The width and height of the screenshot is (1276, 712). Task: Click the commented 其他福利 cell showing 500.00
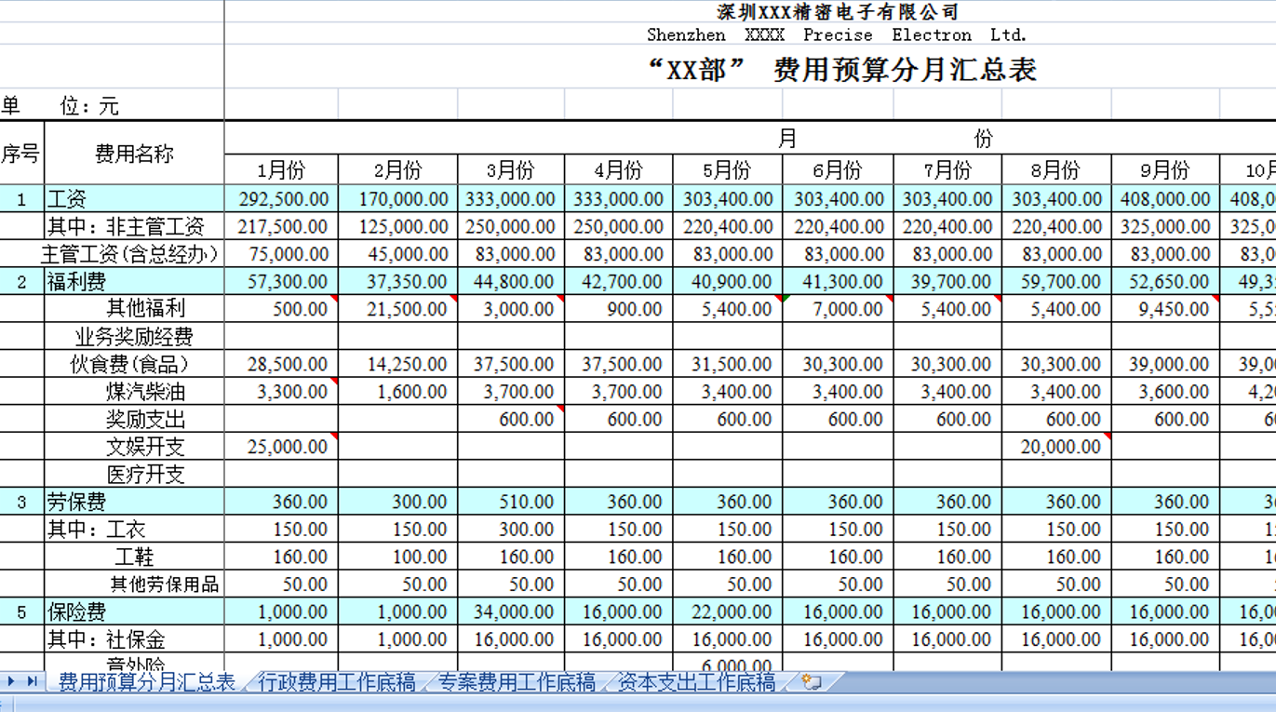[281, 308]
